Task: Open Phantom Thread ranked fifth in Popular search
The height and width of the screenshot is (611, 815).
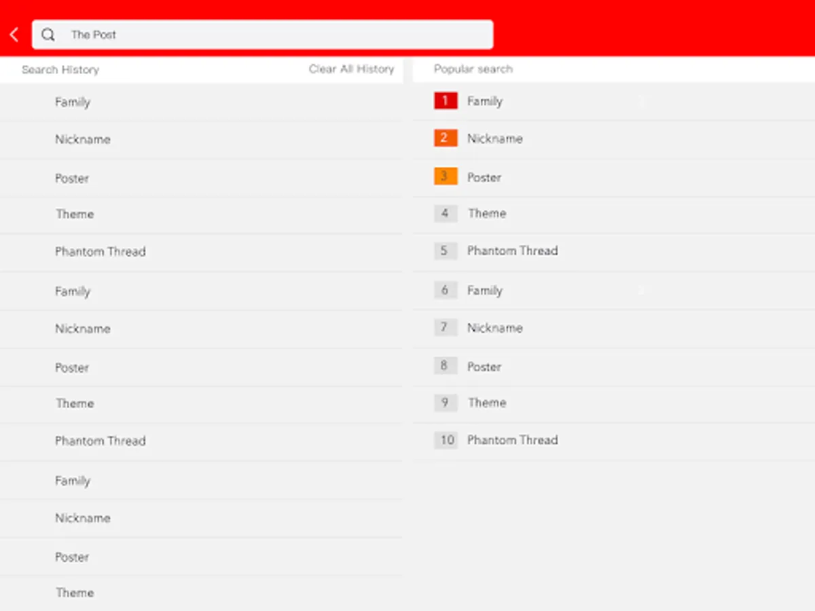Action: pos(513,251)
